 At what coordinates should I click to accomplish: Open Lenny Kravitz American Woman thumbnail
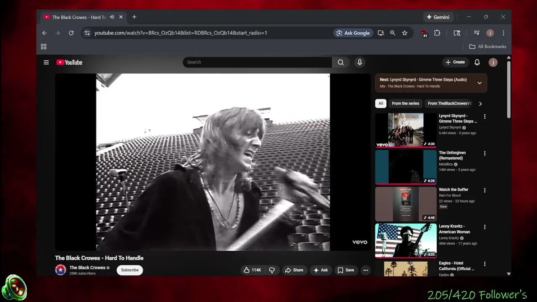(x=406, y=241)
